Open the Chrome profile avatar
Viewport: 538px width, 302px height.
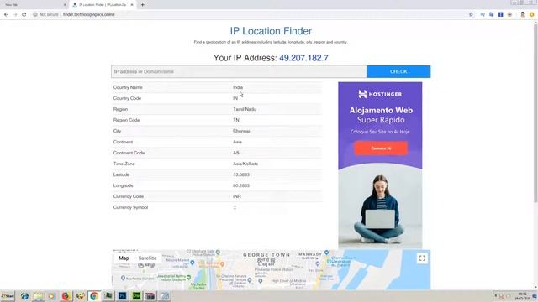523,14
